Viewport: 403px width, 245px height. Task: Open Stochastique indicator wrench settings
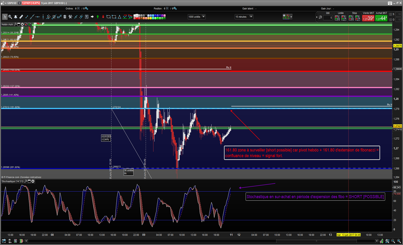coord(26,181)
